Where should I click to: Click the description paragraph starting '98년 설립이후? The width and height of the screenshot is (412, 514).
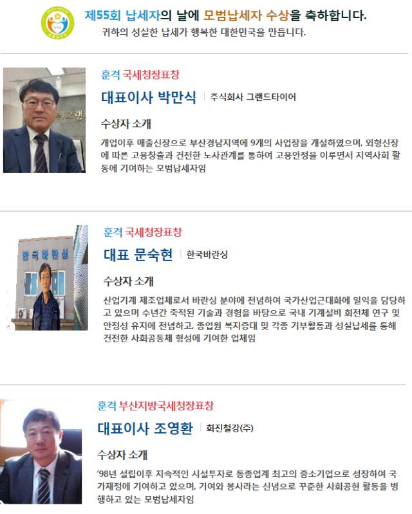tap(248, 486)
